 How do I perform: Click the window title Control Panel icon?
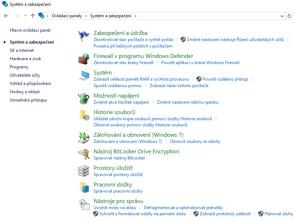[x=5, y=4]
